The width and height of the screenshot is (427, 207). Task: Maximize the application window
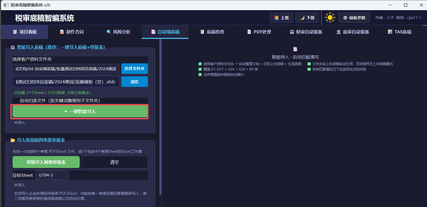[406, 5]
